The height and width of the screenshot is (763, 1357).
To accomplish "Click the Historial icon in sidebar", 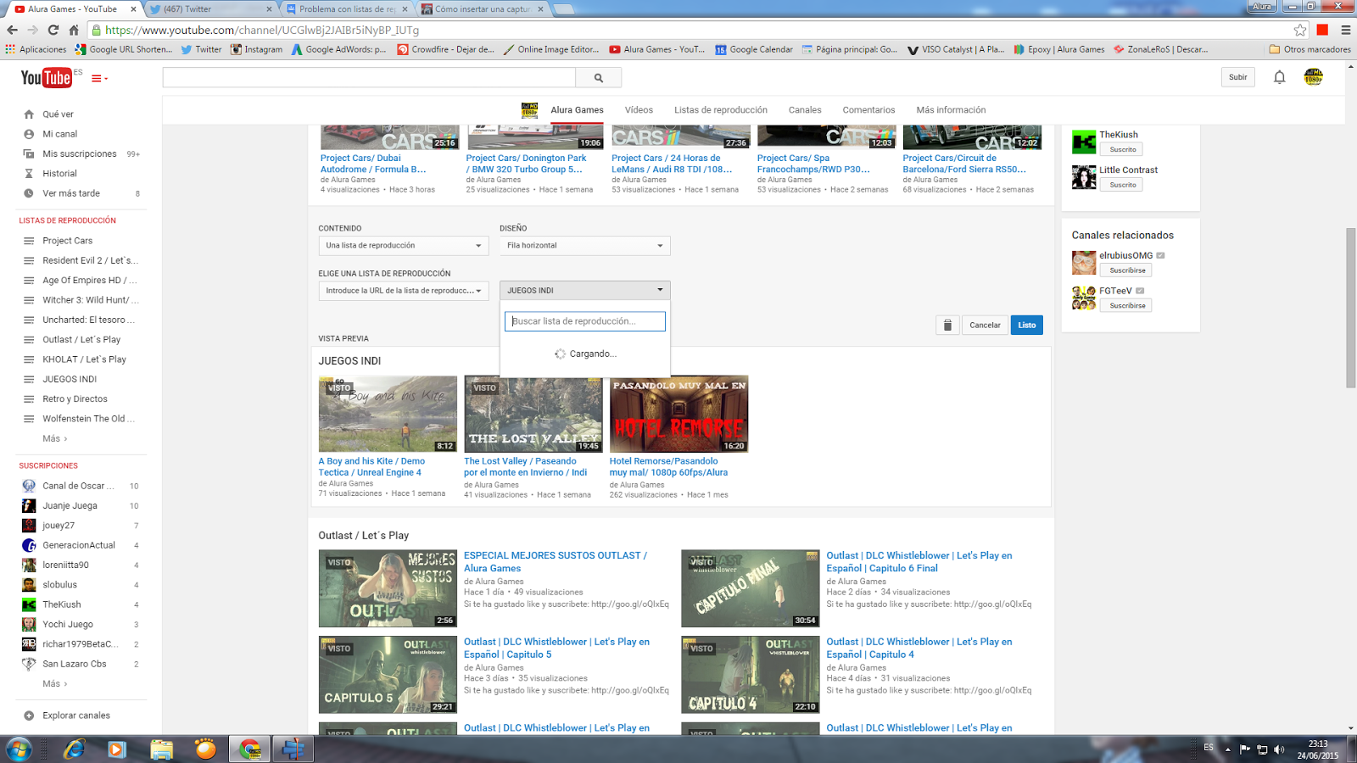I will [x=29, y=174].
